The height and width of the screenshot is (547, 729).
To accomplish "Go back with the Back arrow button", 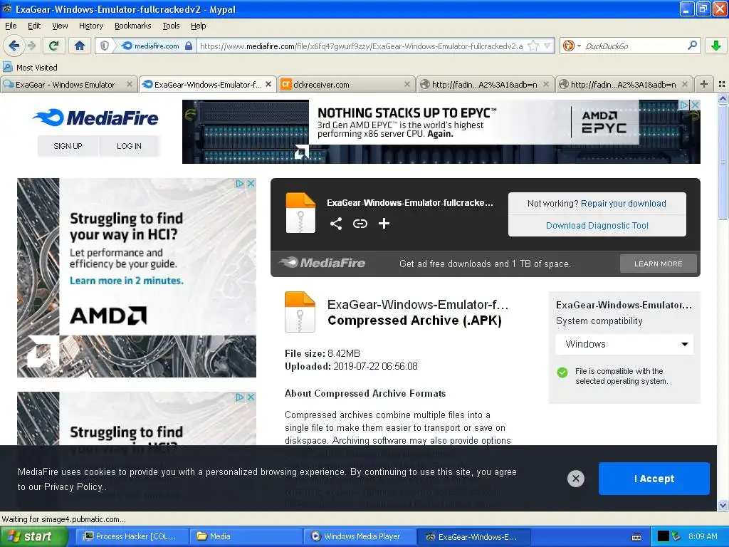I will (14, 46).
